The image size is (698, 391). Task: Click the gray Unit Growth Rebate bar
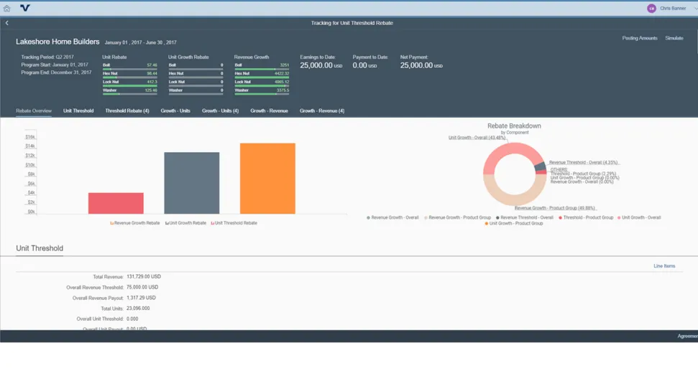pyautogui.click(x=191, y=183)
